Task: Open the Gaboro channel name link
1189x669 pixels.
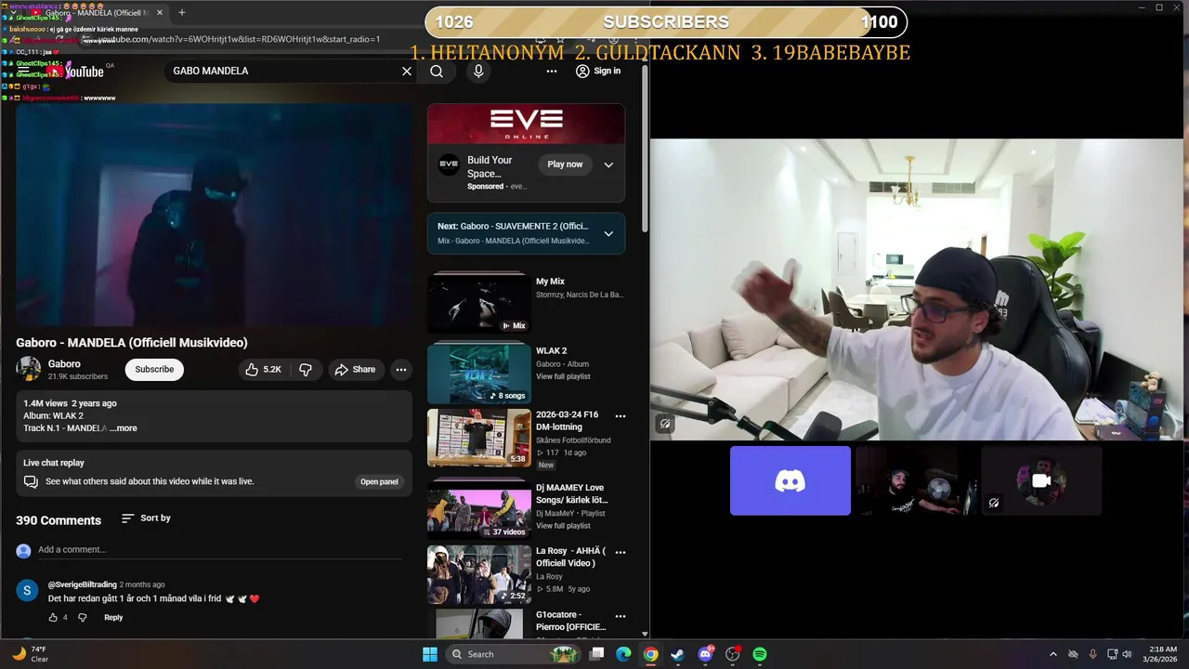Action: [64, 363]
